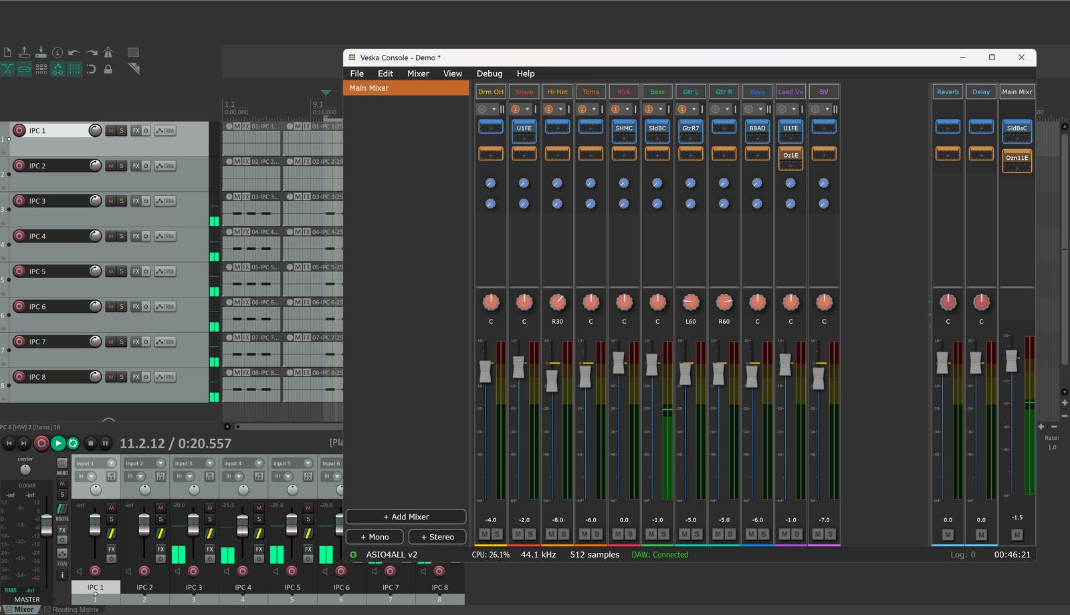This screenshot has height=615, width=1070.
Task: Open the Input 1 dropdown in mixer
Action: pyautogui.click(x=96, y=463)
